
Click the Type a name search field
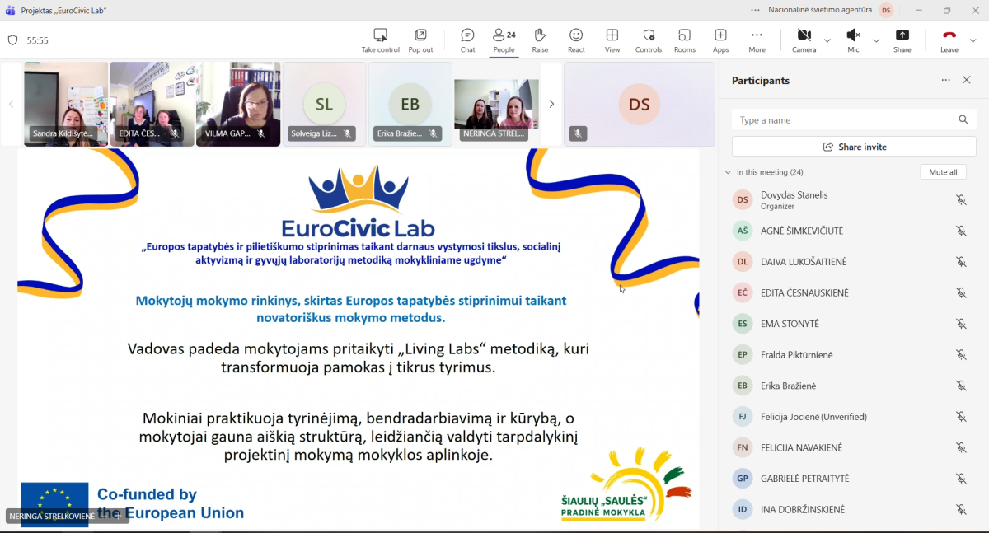click(845, 120)
